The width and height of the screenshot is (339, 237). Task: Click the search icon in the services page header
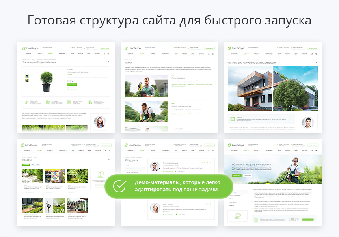[x=212, y=53]
